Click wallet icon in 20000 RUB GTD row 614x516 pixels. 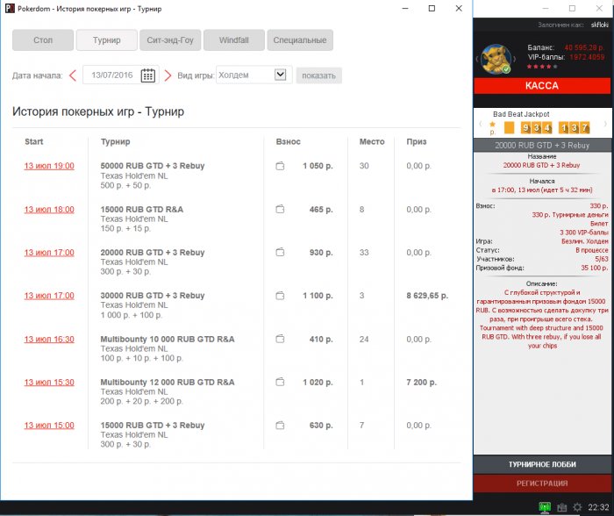point(280,253)
